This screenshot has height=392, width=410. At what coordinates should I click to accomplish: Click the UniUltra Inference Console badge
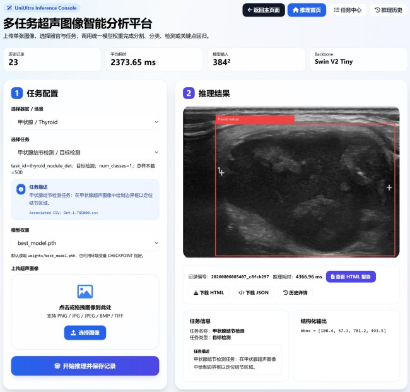tap(42, 8)
